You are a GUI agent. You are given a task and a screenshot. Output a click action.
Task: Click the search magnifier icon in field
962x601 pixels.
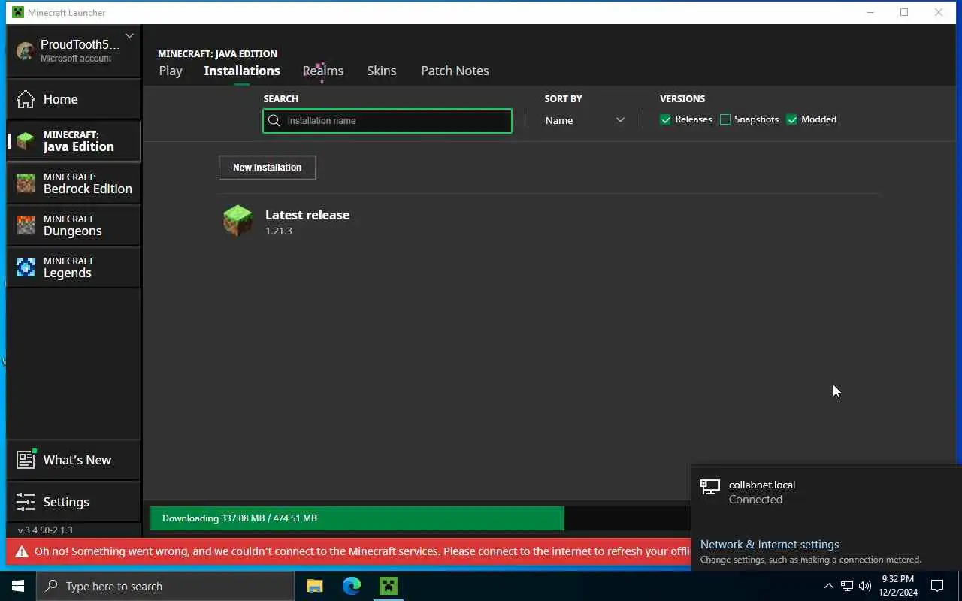(x=274, y=121)
